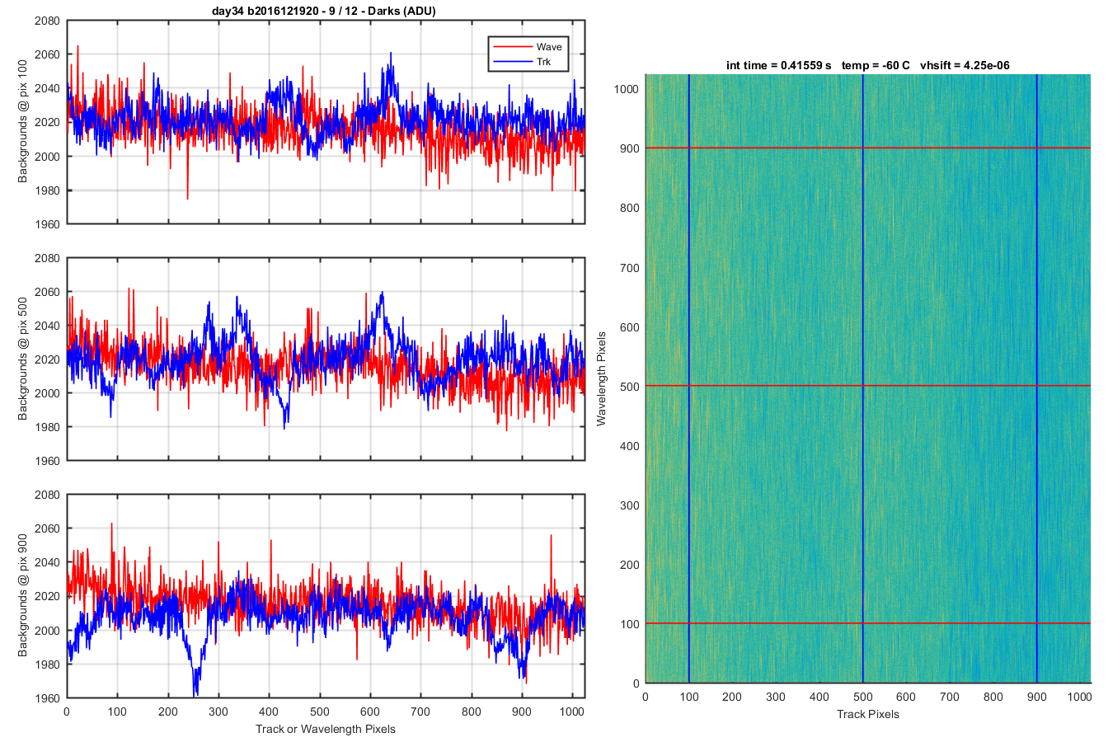Click the 'Backgrounds @ pix 900' axis label
1113x742 pixels.
click(22, 595)
